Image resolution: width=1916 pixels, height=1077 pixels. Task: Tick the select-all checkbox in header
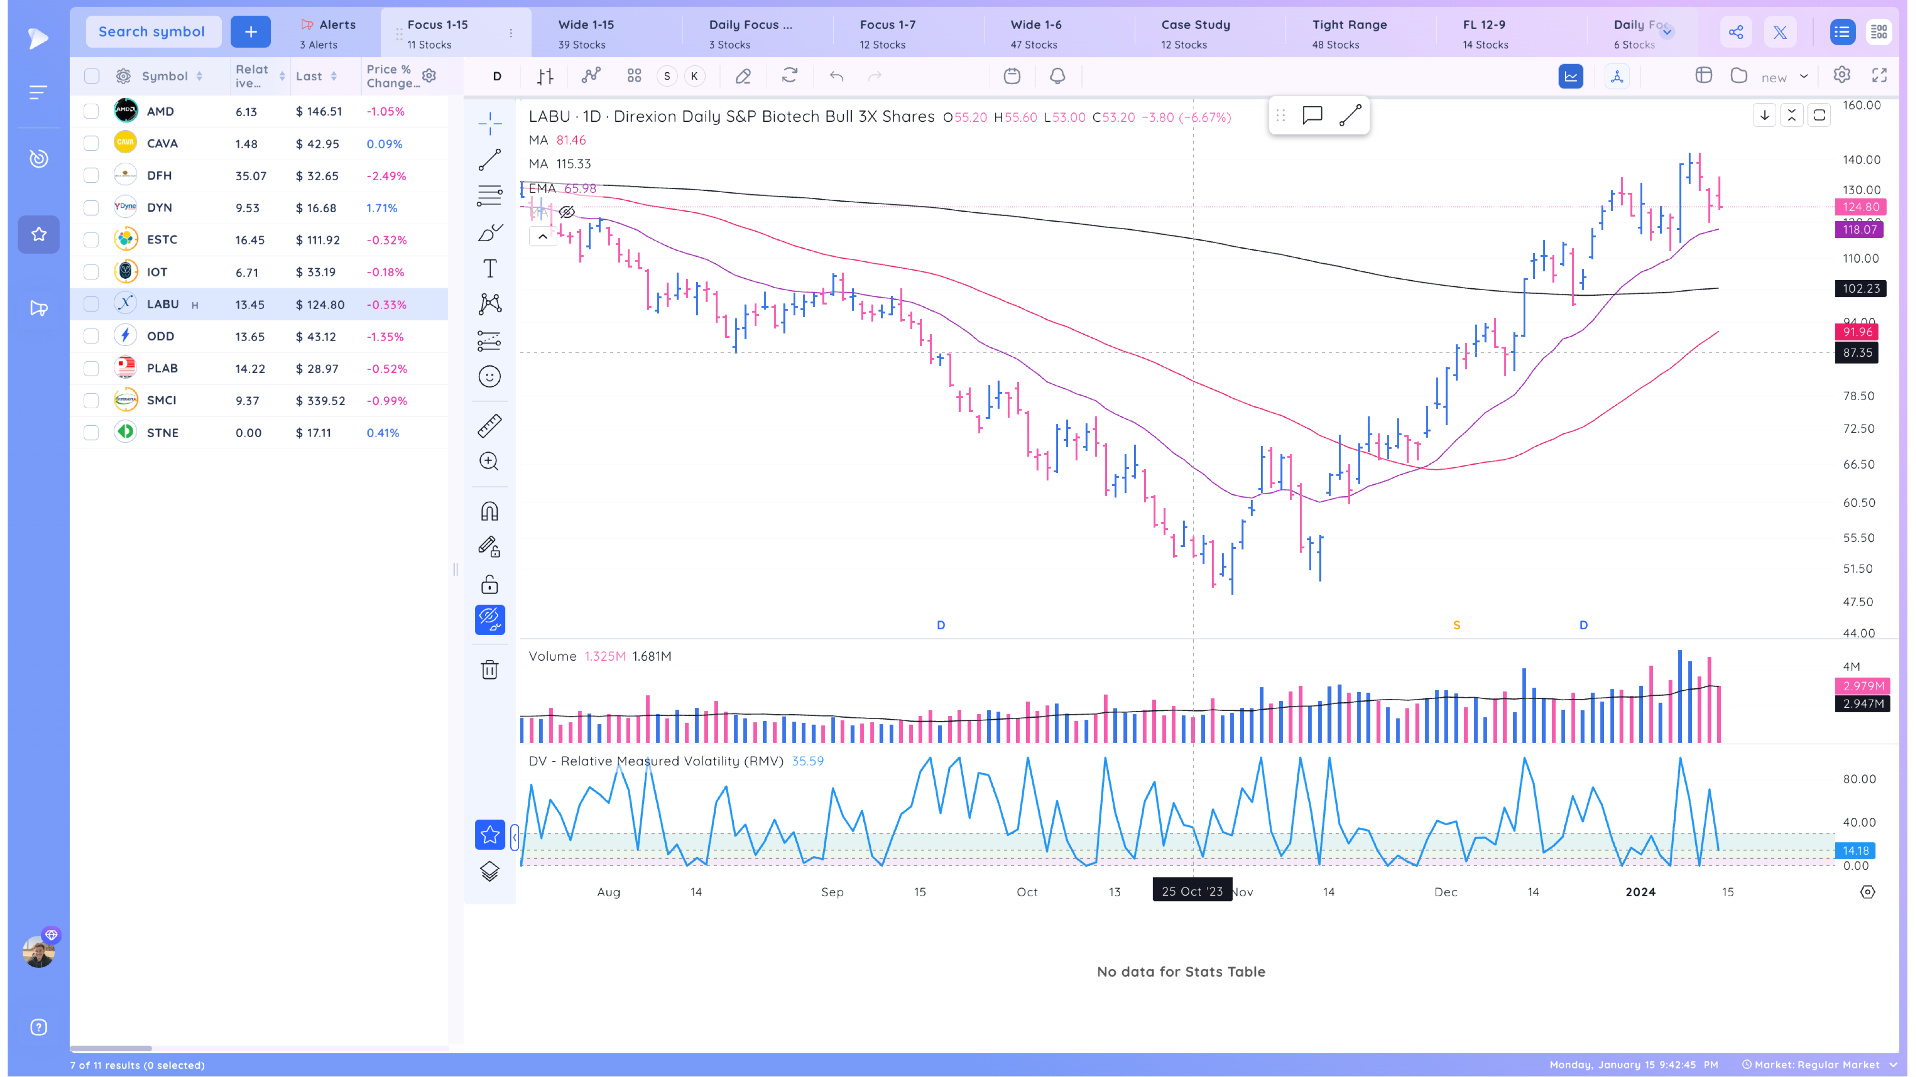(91, 76)
